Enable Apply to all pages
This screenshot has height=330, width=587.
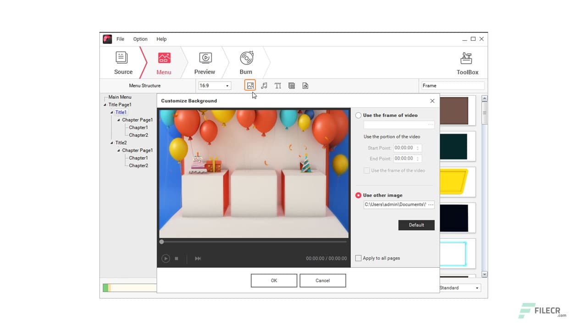coord(358,258)
